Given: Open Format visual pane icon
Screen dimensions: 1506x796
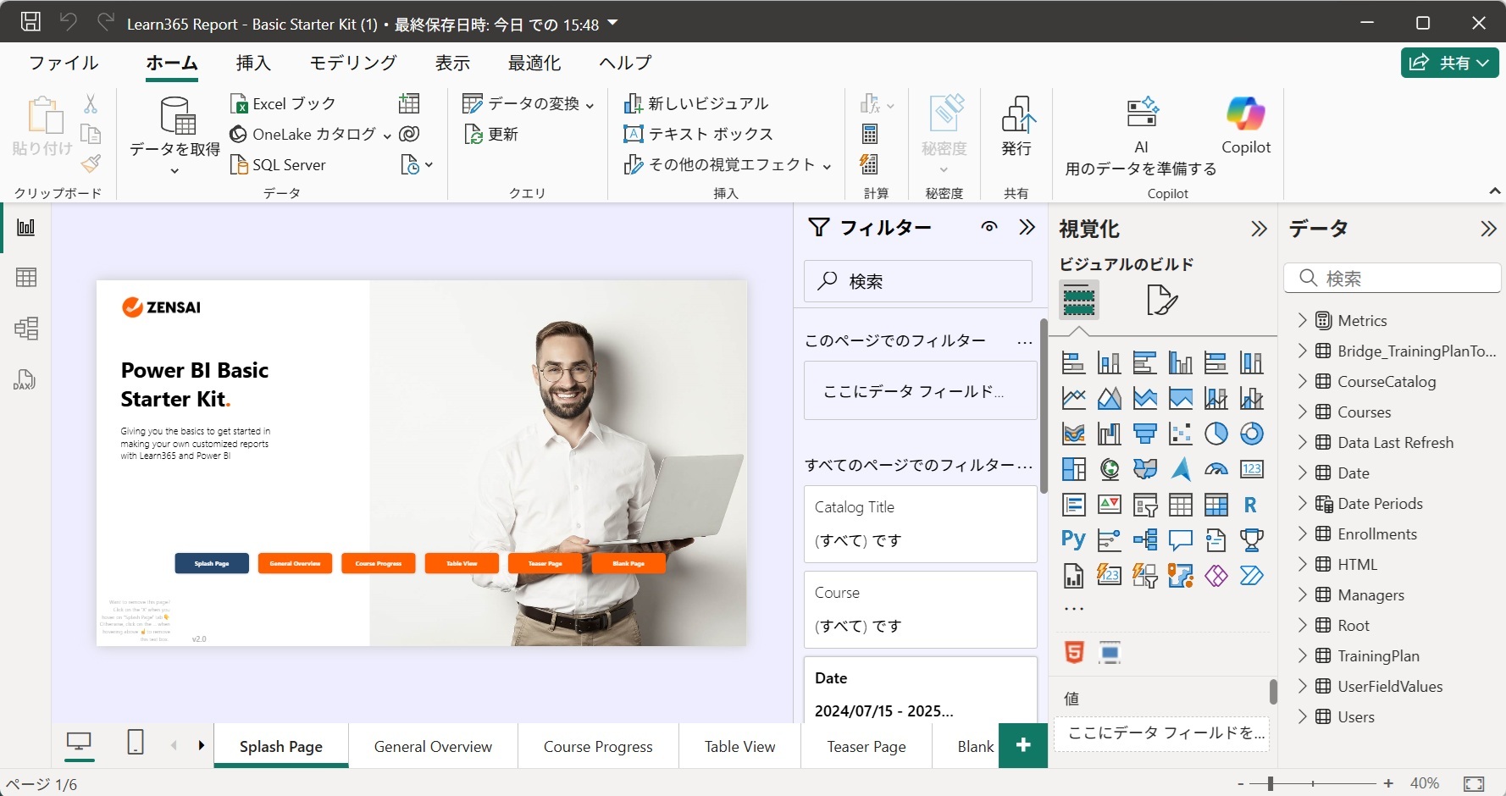Looking at the screenshot, I should [x=1161, y=300].
